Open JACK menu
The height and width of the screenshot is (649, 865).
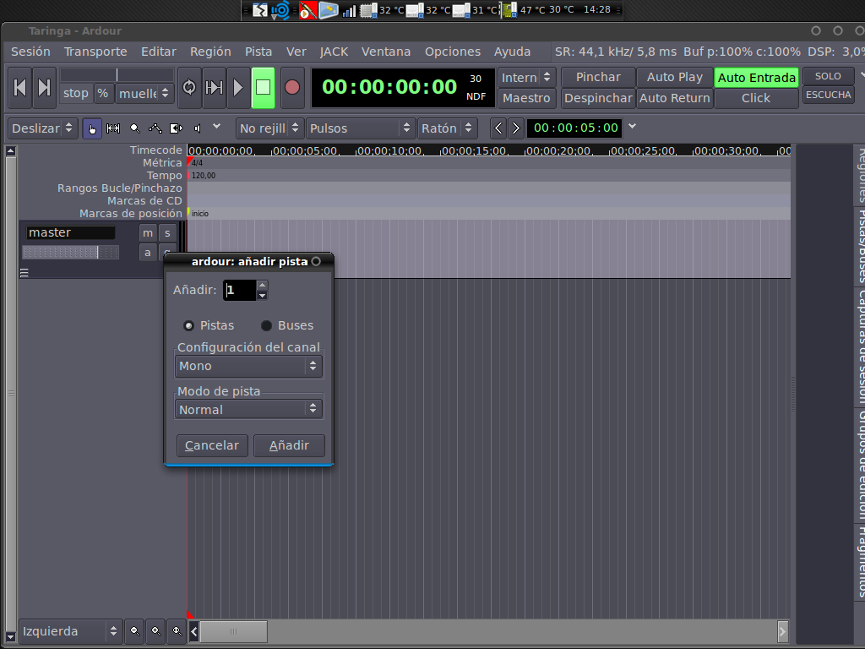pyautogui.click(x=334, y=52)
